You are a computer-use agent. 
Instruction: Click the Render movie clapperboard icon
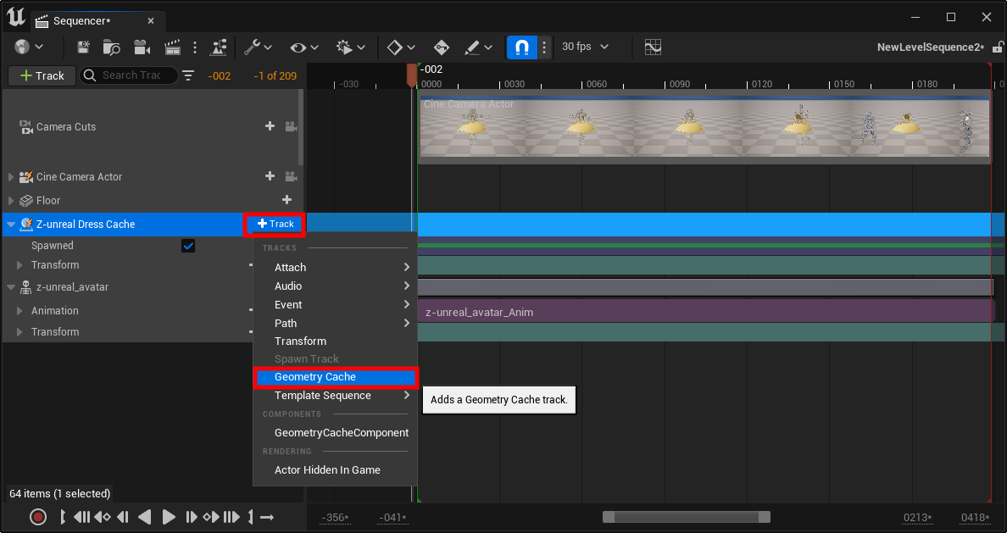point(172,47)
